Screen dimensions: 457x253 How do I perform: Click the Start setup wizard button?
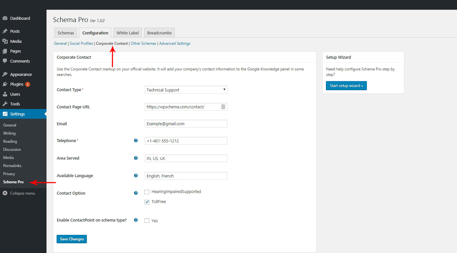pyautogui.click(x=346, y=86)
